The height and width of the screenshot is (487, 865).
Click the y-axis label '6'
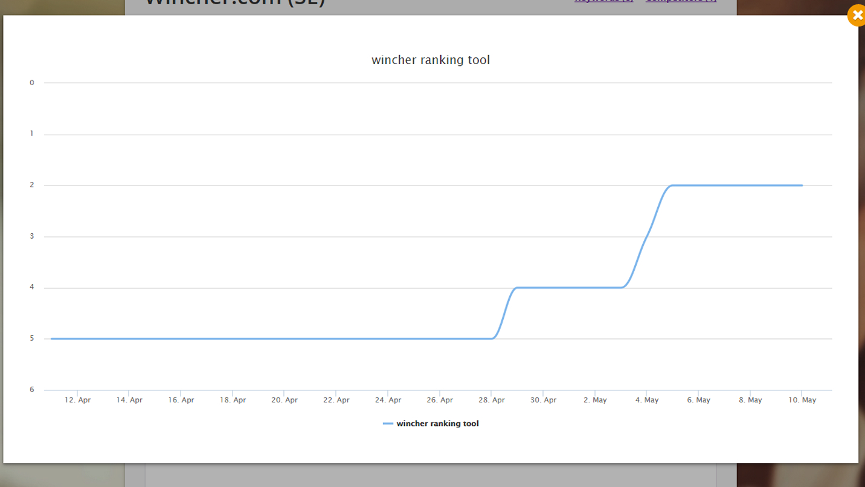(x=32, y=389)
